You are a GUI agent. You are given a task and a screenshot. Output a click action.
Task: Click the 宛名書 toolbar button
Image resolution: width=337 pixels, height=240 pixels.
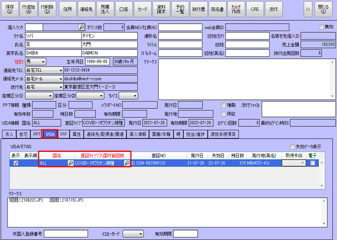point(218,9)
